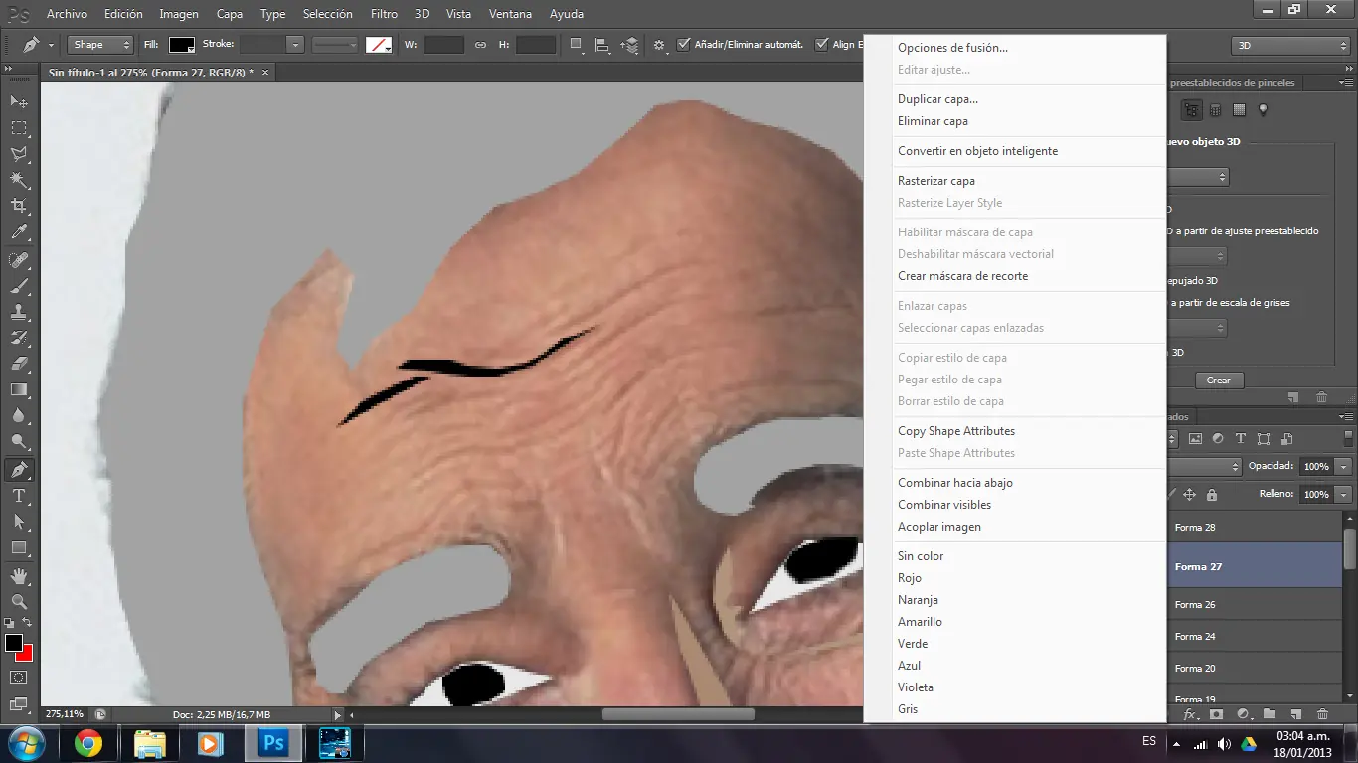Toggle lock all in Layers panel
Image resolution: width=1358 pixels, height=763 pixels.
pyautogui.click(x=1212, y=494)
